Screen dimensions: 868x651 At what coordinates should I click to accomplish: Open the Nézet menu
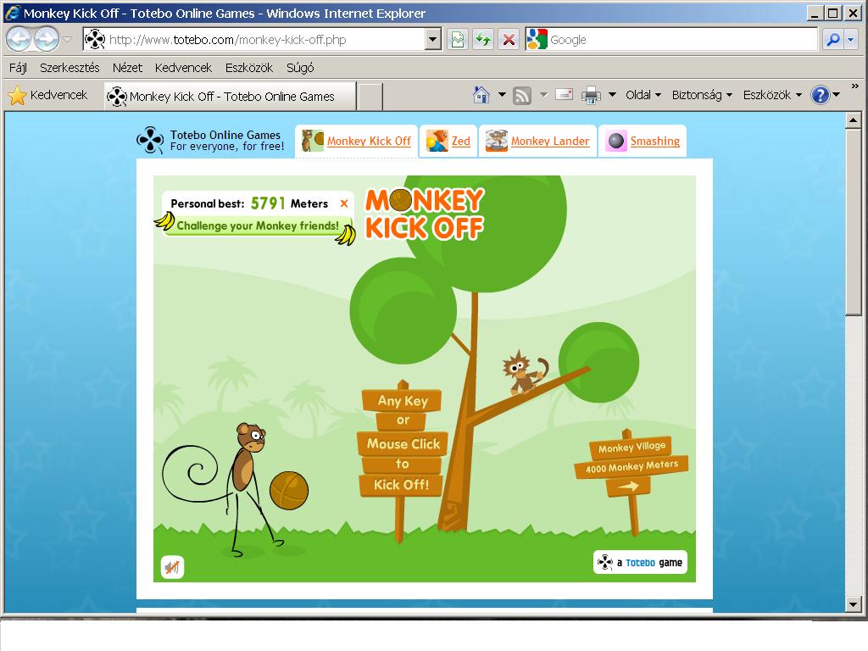click(x=127, y=68)
